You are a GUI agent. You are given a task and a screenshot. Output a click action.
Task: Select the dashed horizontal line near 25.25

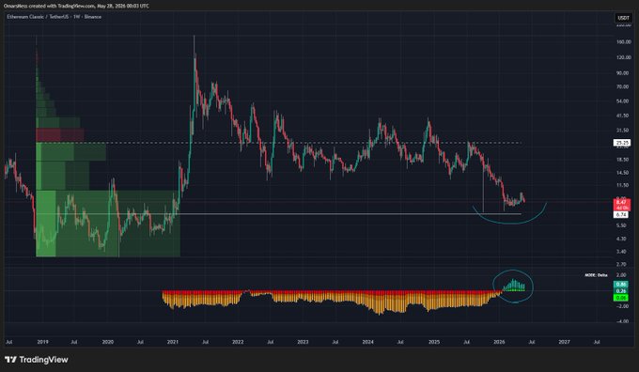click(278, 143)
